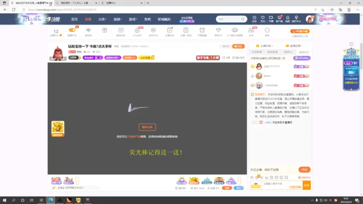
Task: Click the 主播积分 12 points counter
Action: click(56, 33)
